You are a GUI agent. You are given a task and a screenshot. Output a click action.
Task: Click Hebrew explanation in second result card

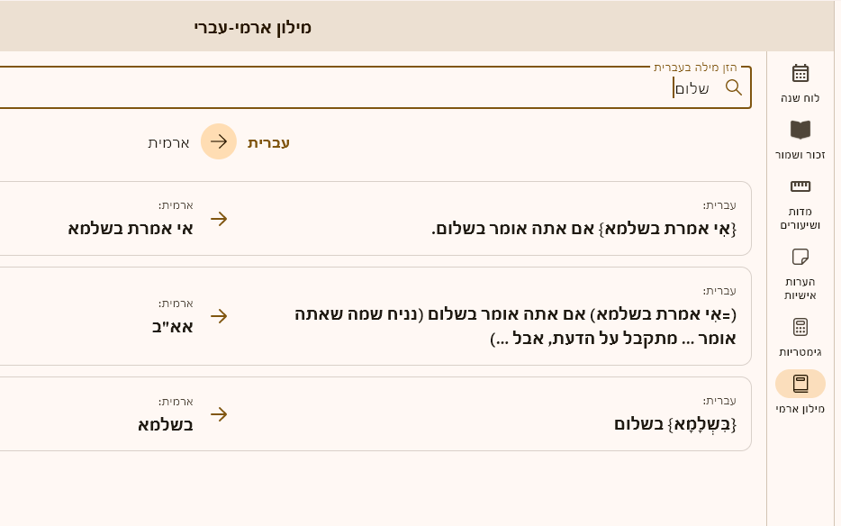[x=515, y=326]
